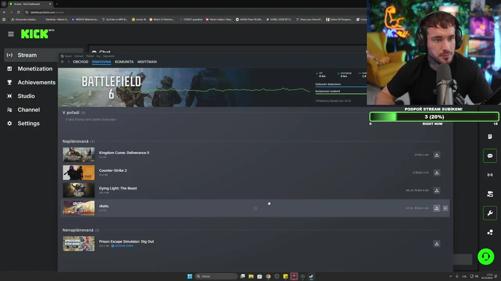Viewport: 501px width, 281px height.
Task: Click taskbar Hledat search box
Action: (x=216, y=276)
